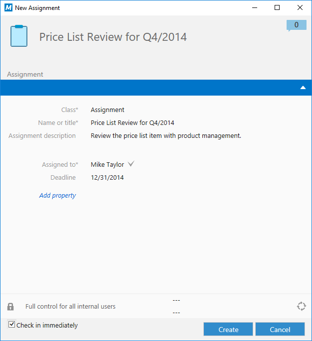Edit the Name or title field value

133,122
